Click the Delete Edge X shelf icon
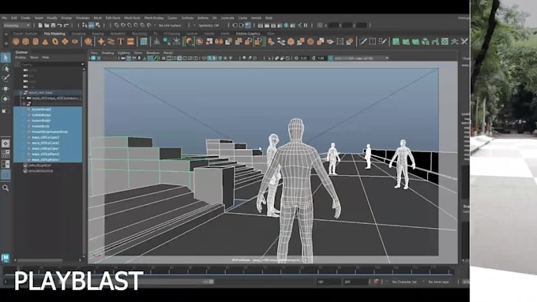The width and height of the screenshot is (537, 302). pos(464,42)
